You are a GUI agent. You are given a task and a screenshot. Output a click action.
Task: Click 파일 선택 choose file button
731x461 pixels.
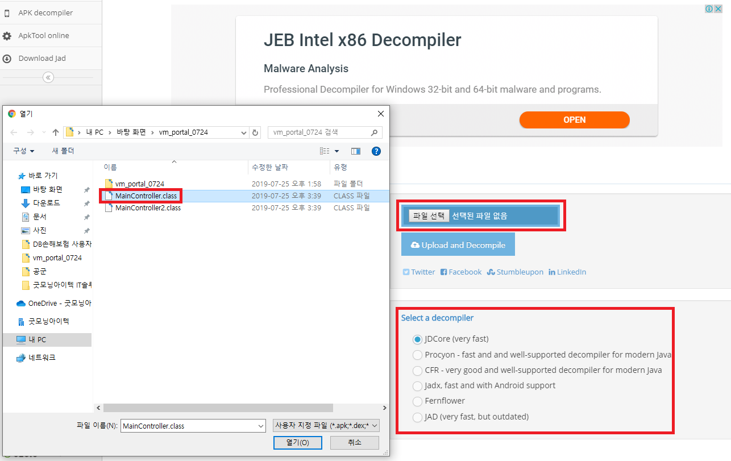point(429,216)
